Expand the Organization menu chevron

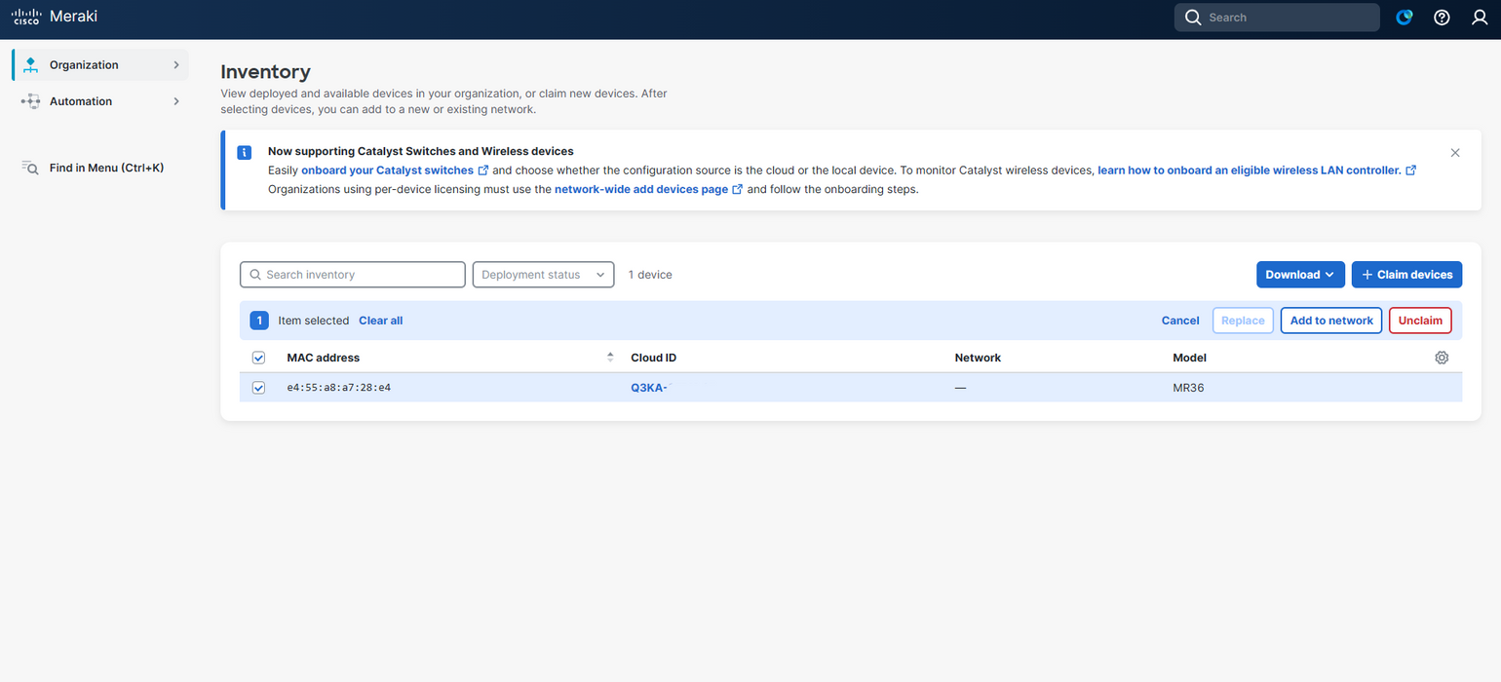click(x=176, y=65)
